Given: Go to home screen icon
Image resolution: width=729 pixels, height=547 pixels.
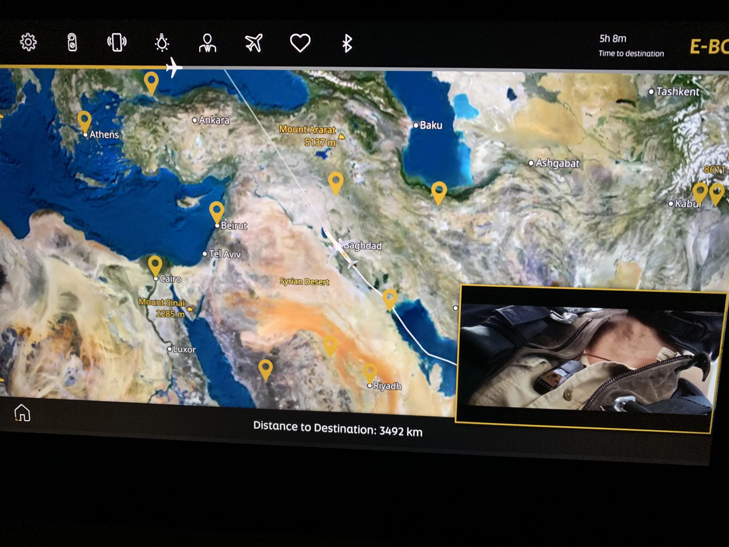Looking at the screenshot, I should [22, 413].
